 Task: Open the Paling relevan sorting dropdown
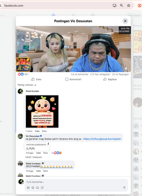click(27, 85)
